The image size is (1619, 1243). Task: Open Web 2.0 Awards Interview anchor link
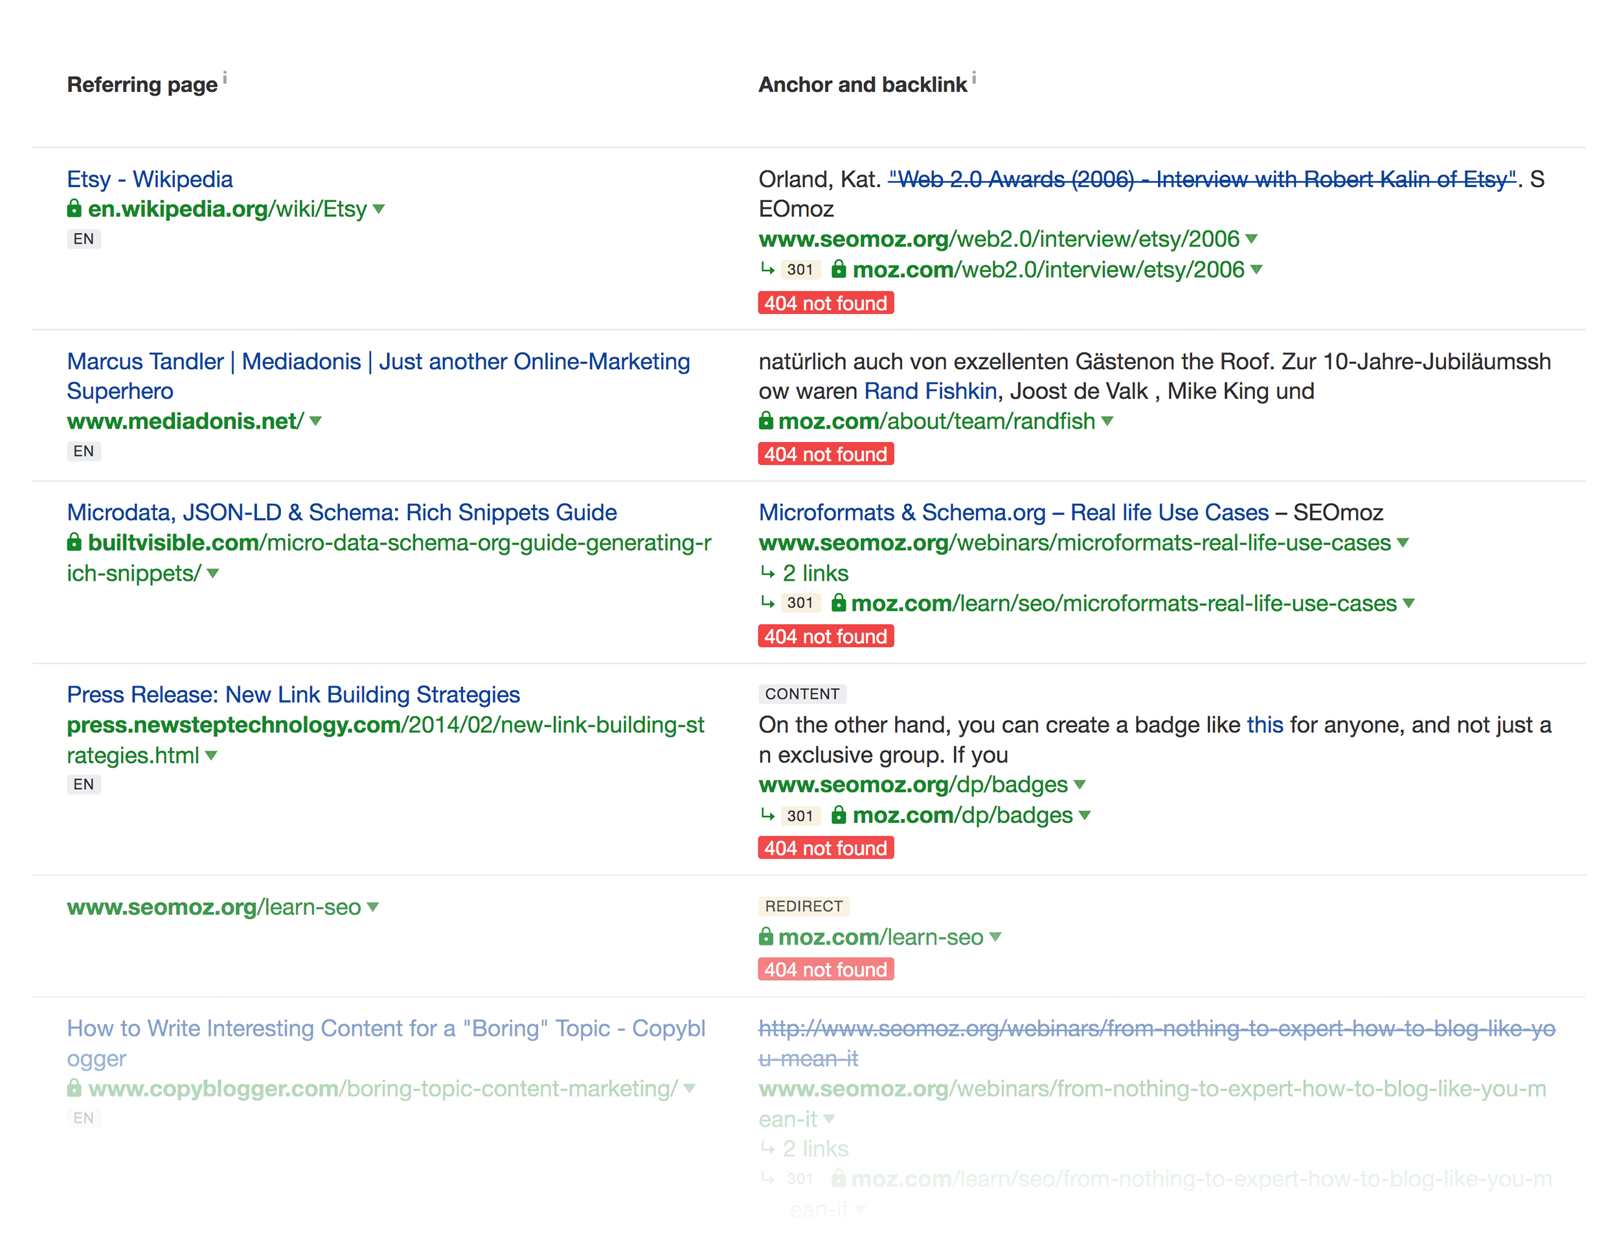[x=1203, y=179]
